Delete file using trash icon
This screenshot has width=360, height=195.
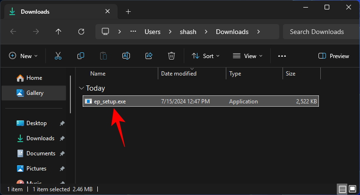click(x=171, y=56)
